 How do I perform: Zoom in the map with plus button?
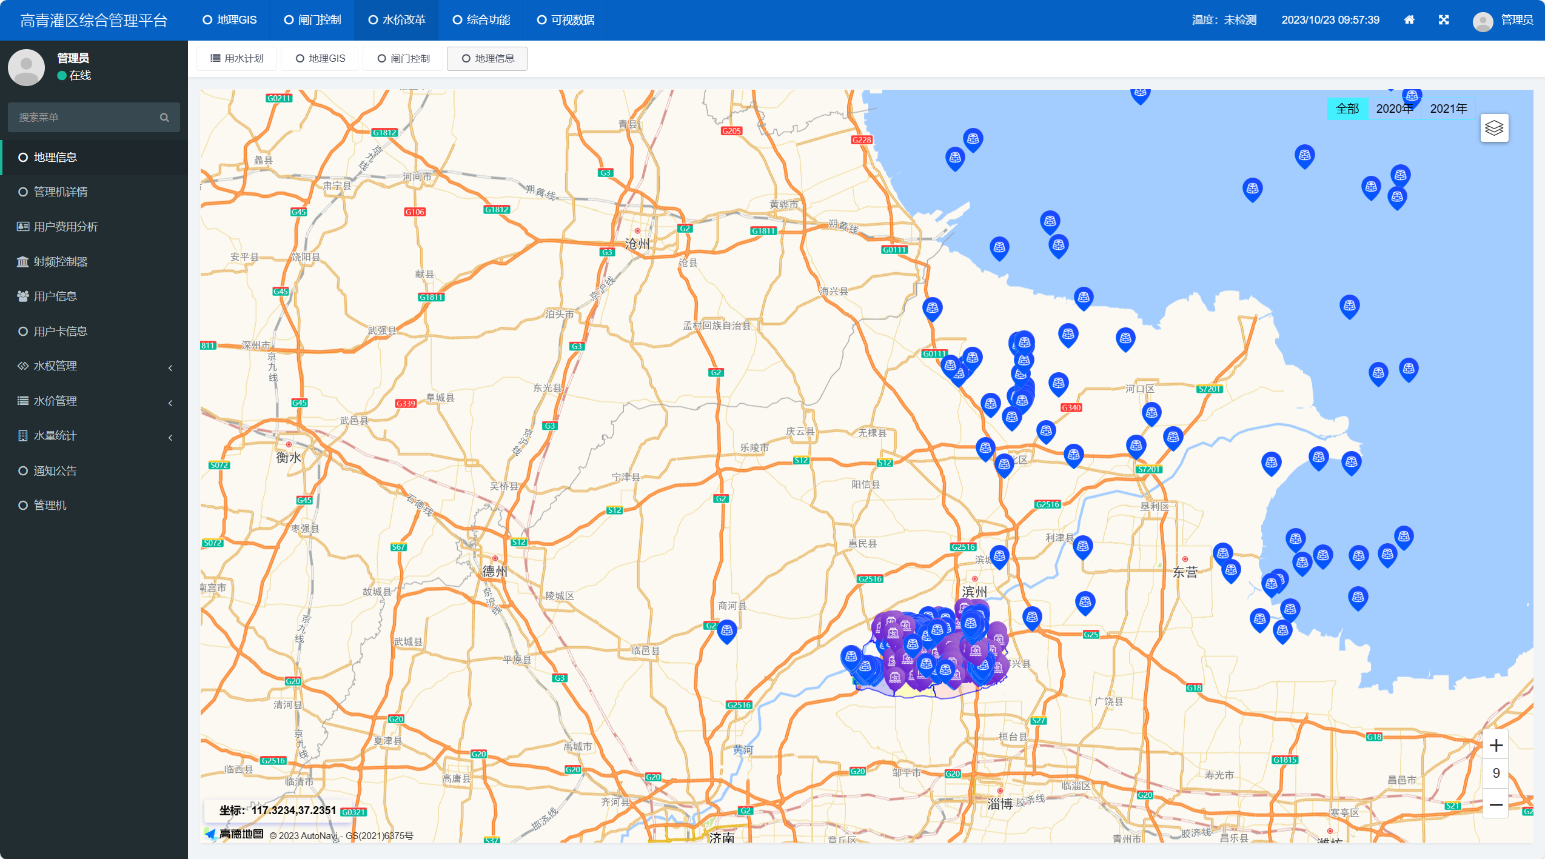(1495, 746)
